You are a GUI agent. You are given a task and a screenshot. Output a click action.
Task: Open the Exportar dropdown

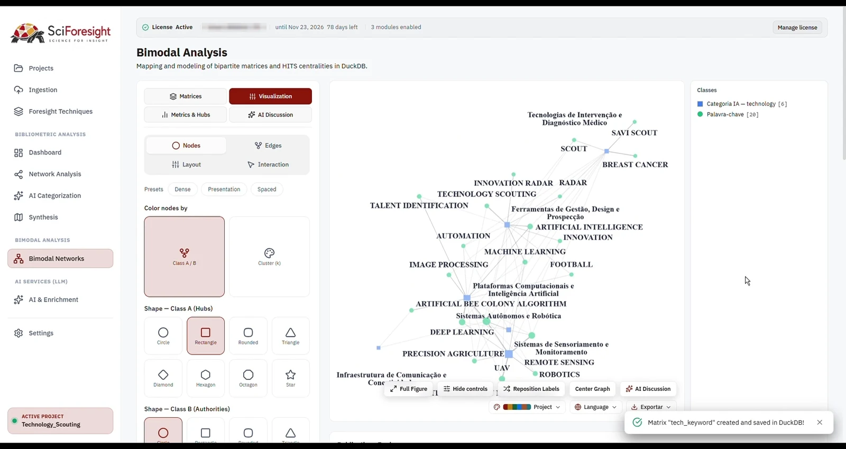coord(651,407)
